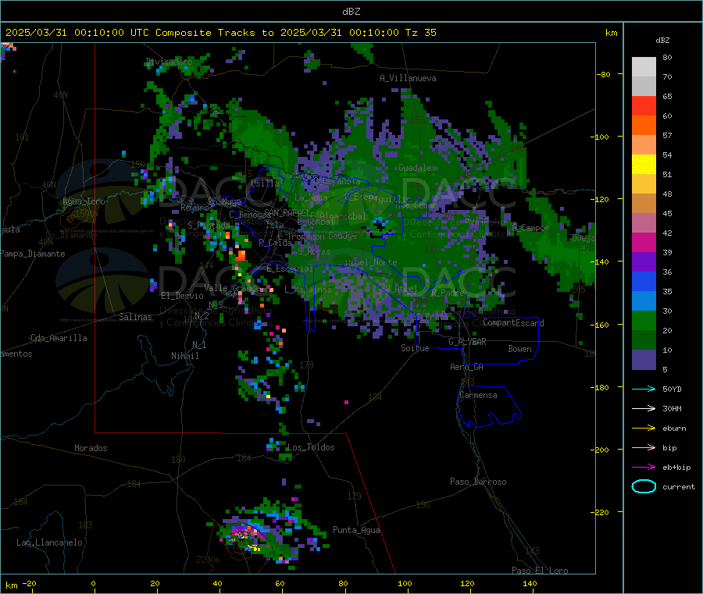This screenshot has width=703, height=594.
Task: Click the magenta eb+bip arrow in the legend
Action: pos(644,468)
